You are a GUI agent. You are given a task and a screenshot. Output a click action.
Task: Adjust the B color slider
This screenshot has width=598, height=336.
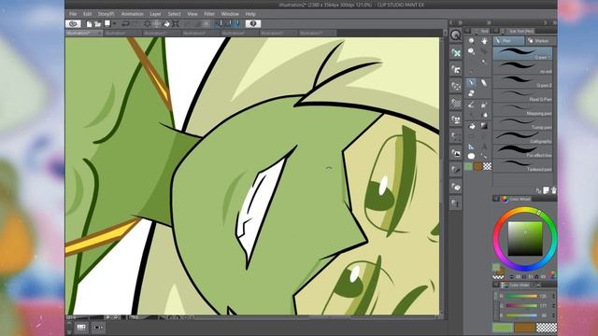pyautogui.click(x=521, y=315)
